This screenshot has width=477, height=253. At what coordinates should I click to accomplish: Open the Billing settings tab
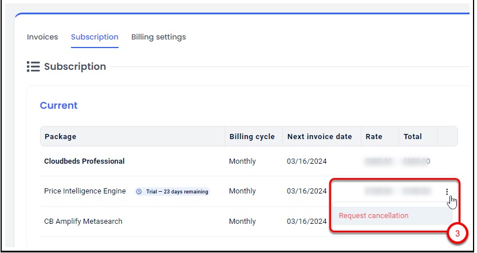coord(159,37)
